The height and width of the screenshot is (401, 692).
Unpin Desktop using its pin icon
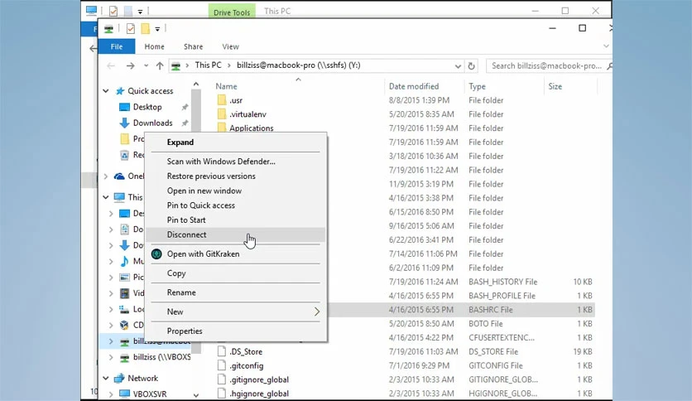(x=185, y=107)
